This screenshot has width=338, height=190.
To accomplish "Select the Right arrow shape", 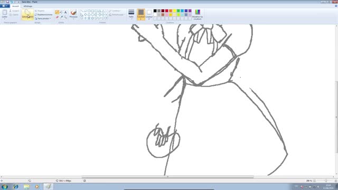I will pyautogui.click(x=96, y=15).
